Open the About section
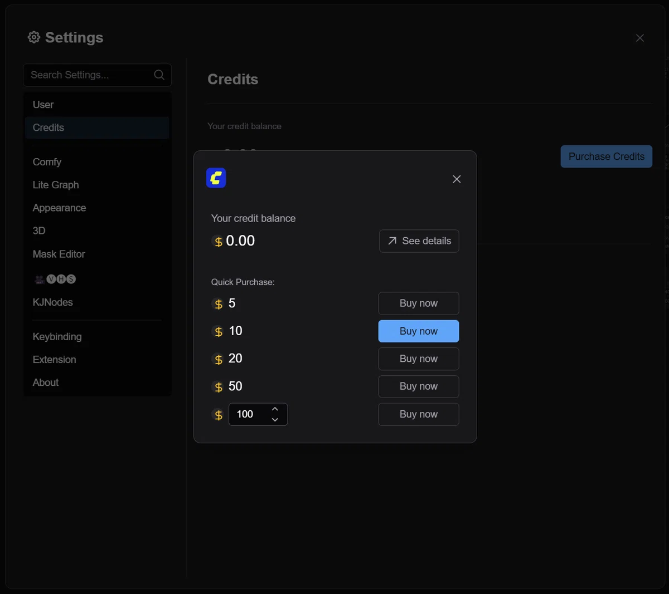Image resolution: width=669 pixels, height=594 pixels. point(97,382)
